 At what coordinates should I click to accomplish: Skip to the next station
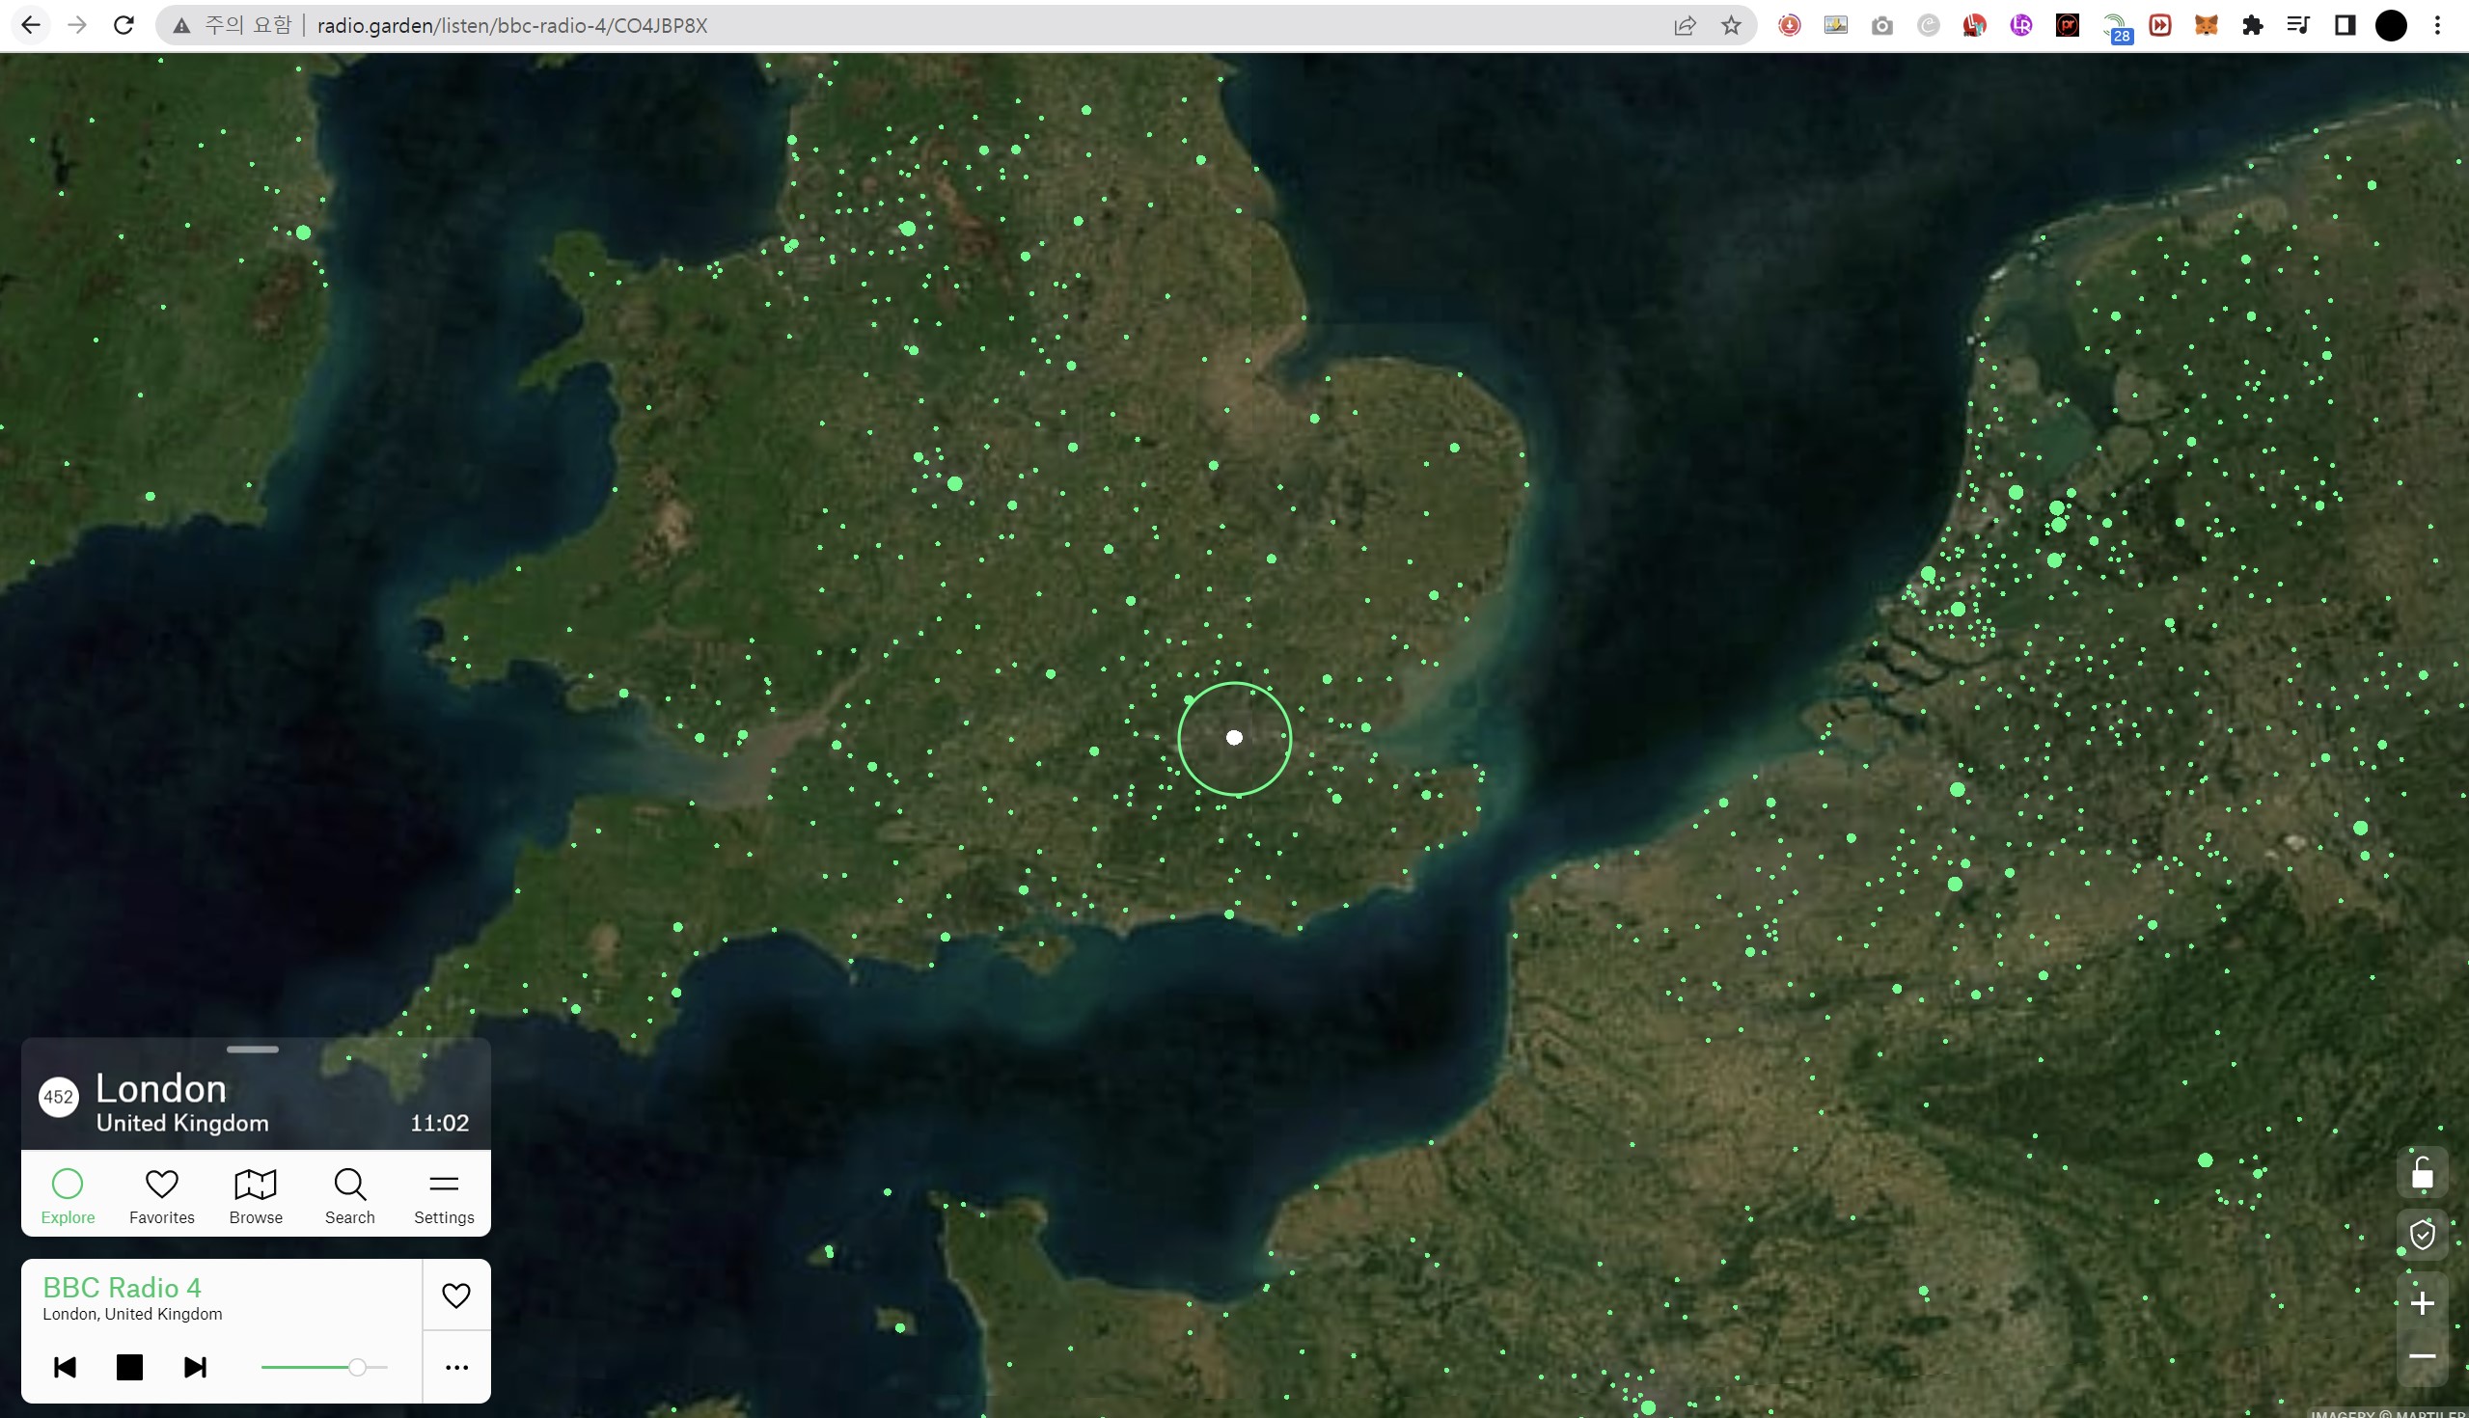coord(195,1368)
